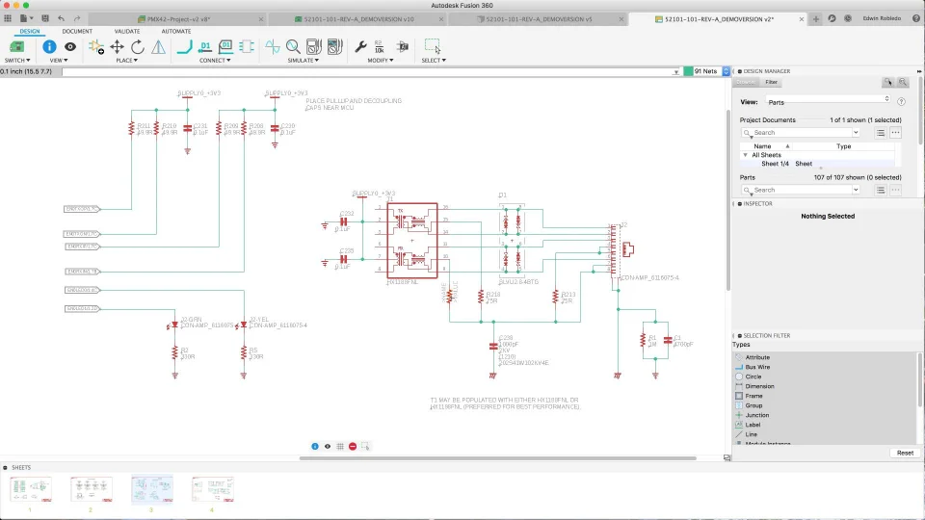Select the Mirror tool
This screenshot has height=520, width=925.
158,46
